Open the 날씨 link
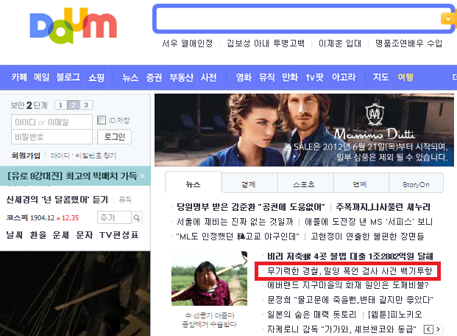This screenshot has height=336, width=457. (x=15, y=235)
